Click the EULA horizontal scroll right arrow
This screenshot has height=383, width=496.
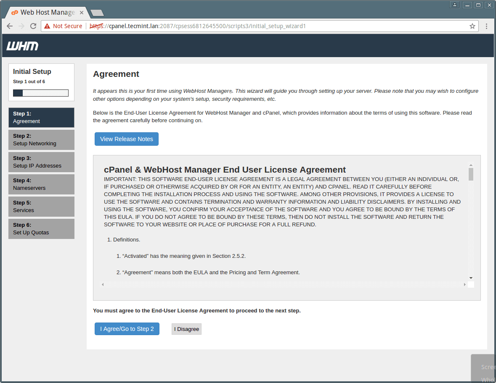[465, 284]
